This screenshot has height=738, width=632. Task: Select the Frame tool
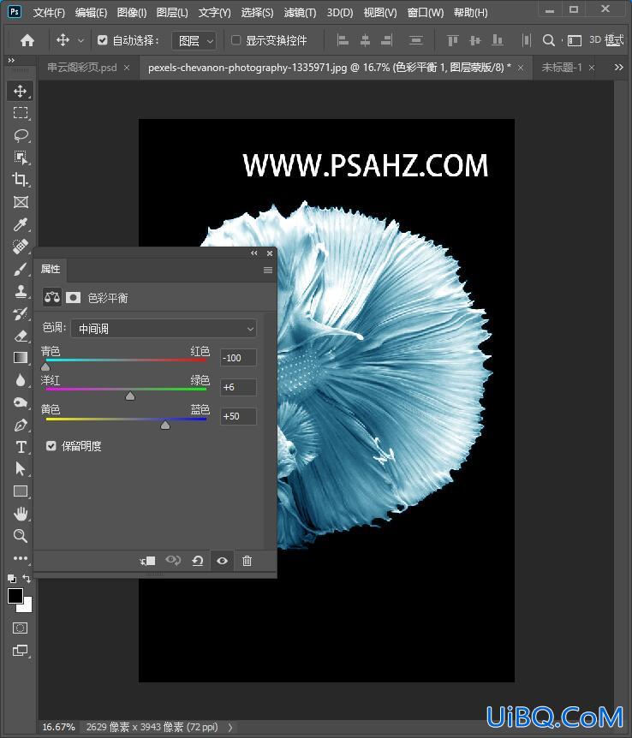pos(20,202)
